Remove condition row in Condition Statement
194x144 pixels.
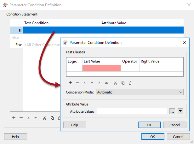click(21, 118)
